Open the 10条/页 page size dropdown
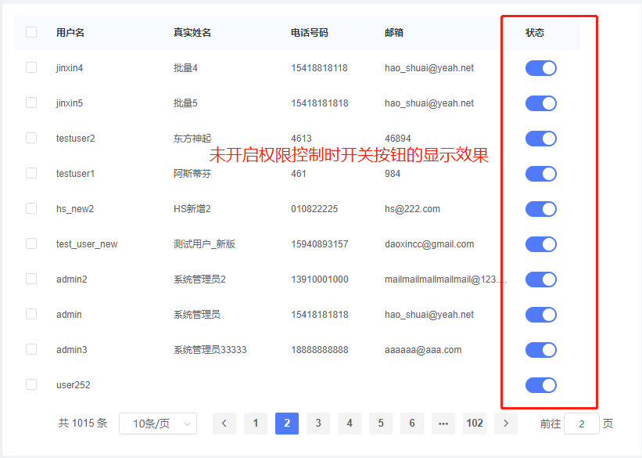The width and height of the screenshot is (642, 458). (158, 424)
